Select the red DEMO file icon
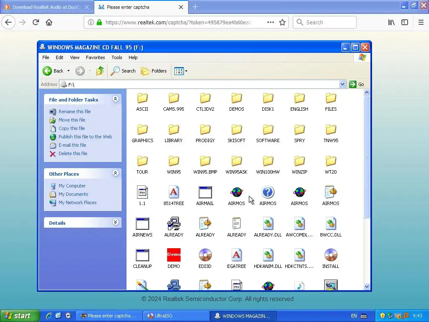 (x=174, y=255)
